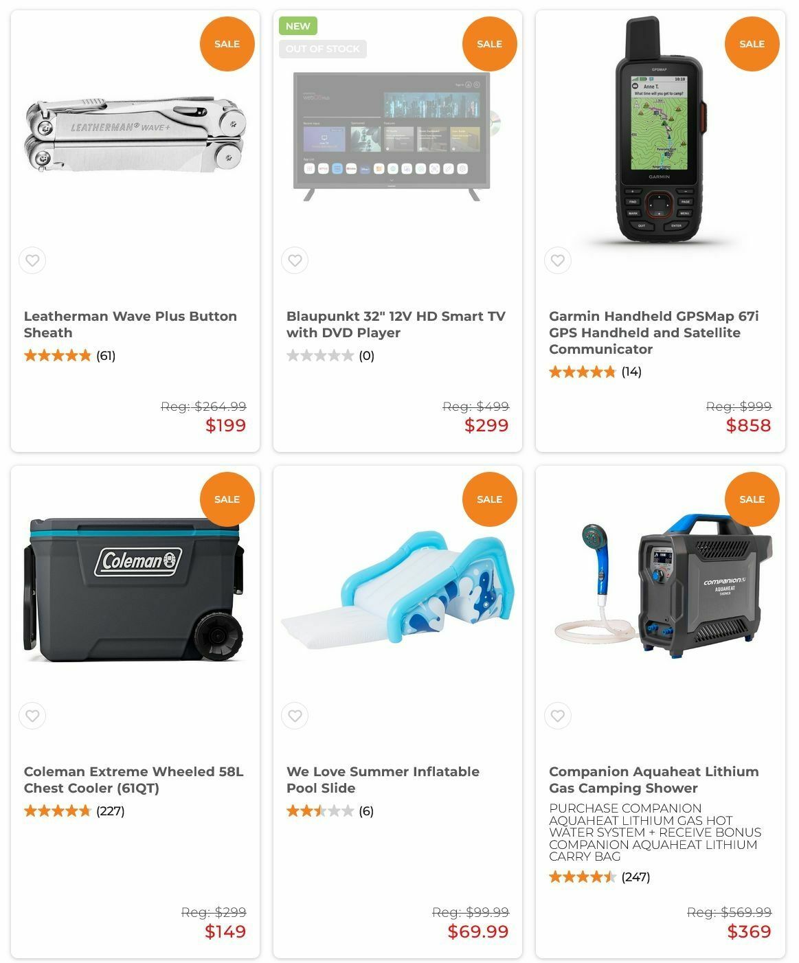
Task: Click the inflatable pool slide image
Action: [x=398, y=589]
